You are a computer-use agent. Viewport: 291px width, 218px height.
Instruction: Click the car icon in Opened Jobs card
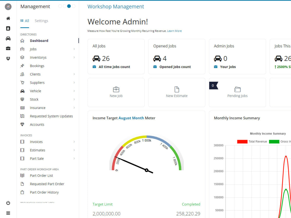coord(157,59)
